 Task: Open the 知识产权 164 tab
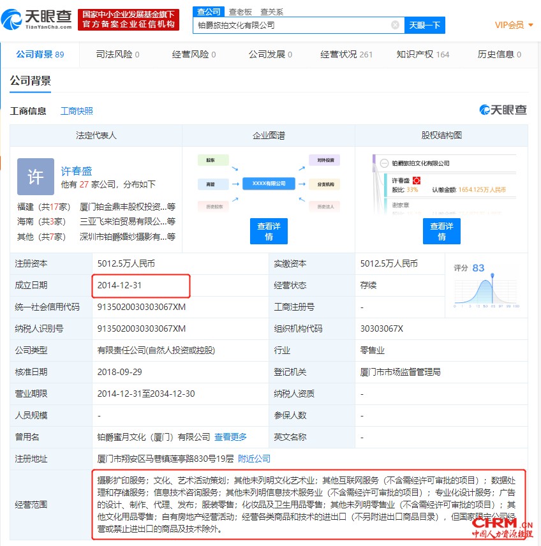pyautogui.click(x=422, y=54)
